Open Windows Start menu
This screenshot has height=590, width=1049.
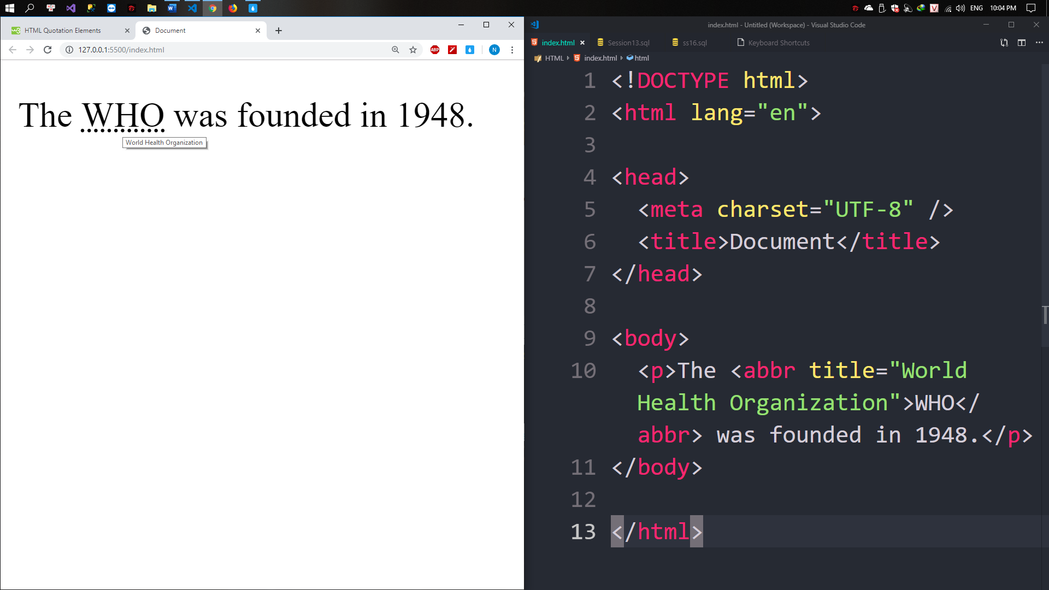[x=9, y=8]
